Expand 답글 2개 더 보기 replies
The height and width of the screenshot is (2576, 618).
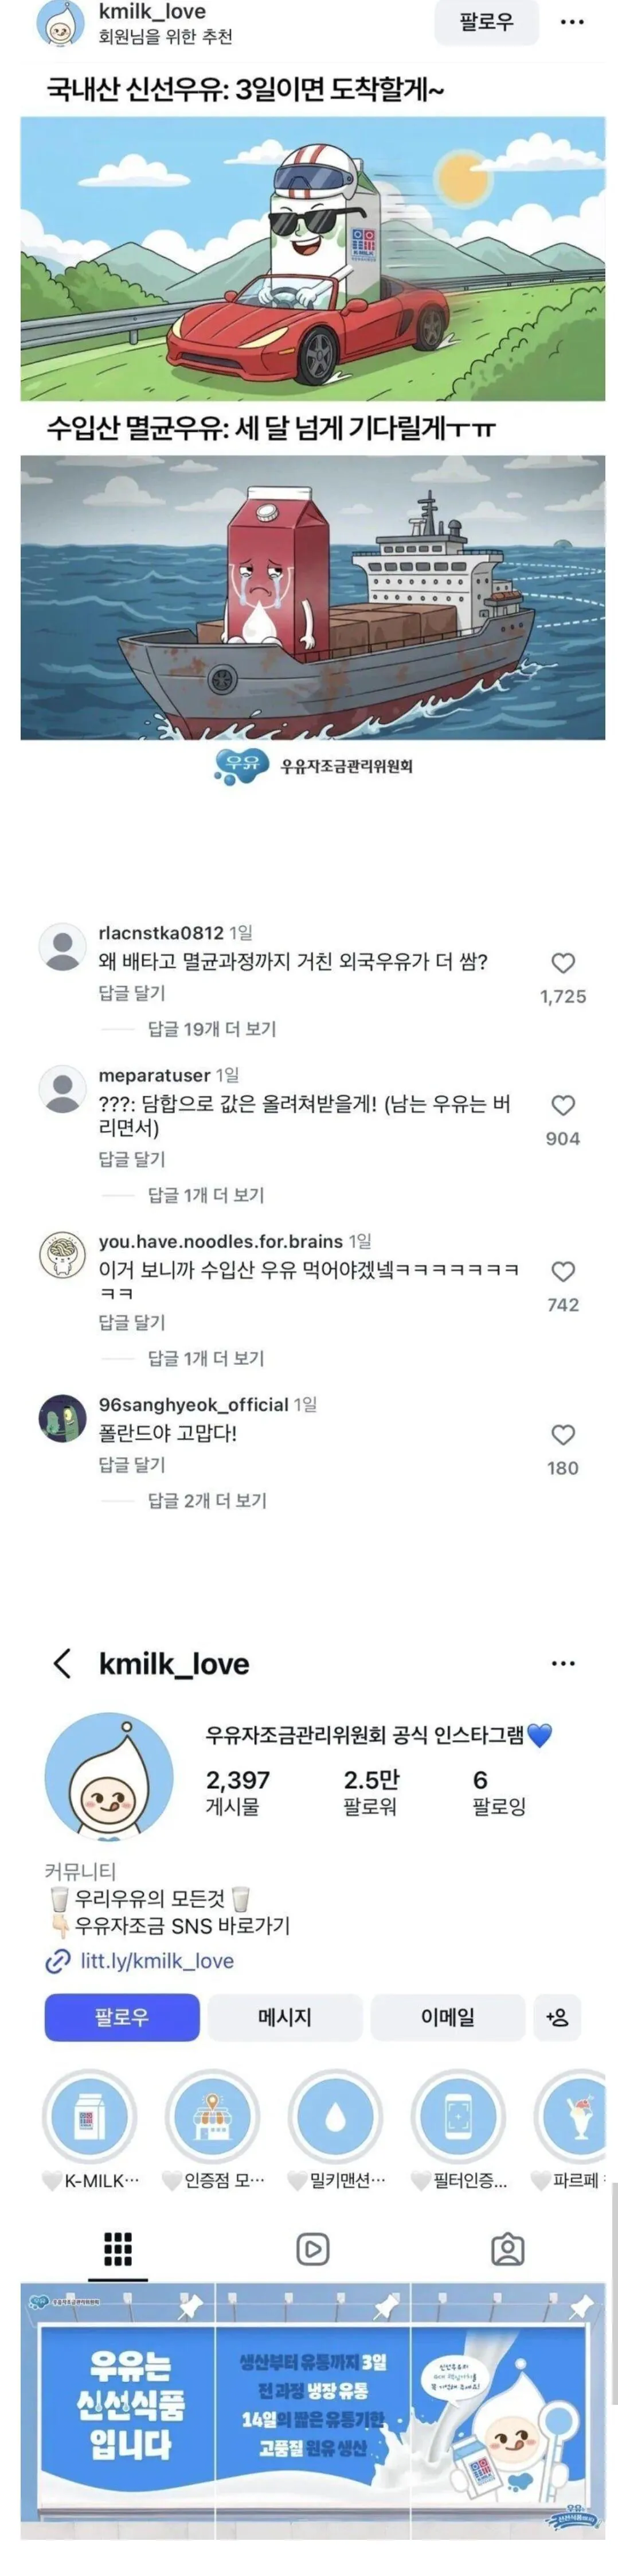pyautogui.click(x=206, y=1501)
